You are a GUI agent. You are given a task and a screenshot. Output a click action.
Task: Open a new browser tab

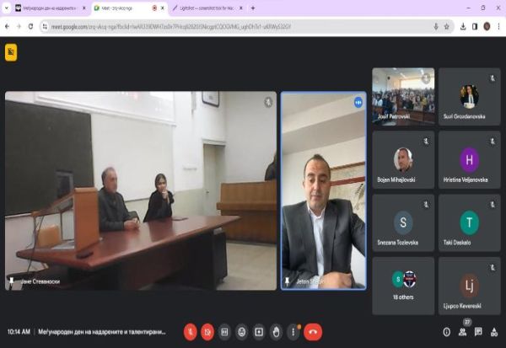click(x=253, y=8)
